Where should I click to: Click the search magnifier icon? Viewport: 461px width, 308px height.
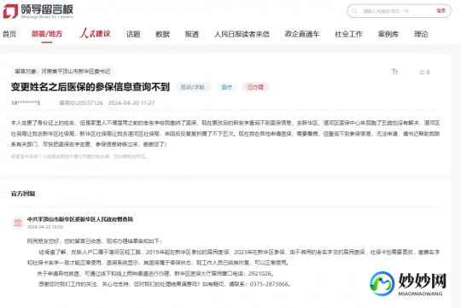point(354,11)
